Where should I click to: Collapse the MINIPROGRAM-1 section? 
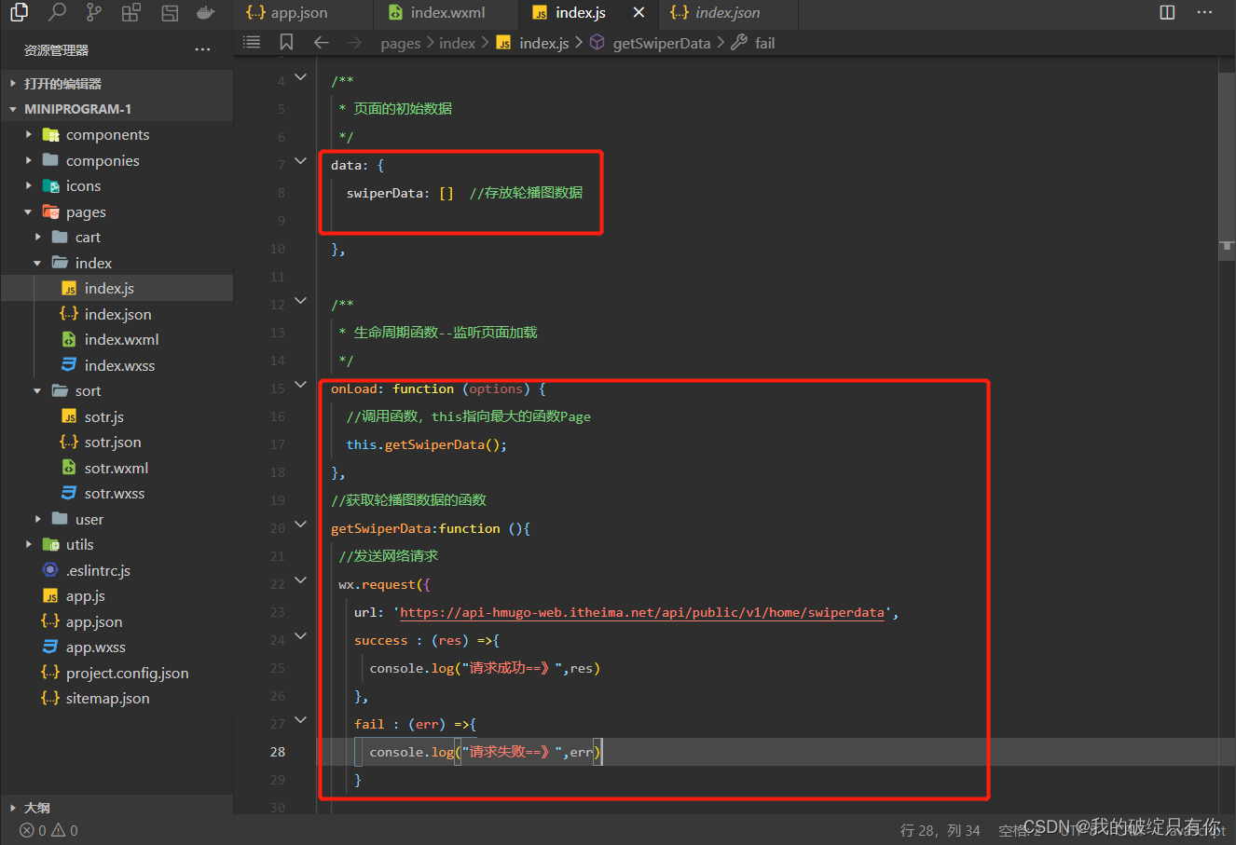(117, 109)
